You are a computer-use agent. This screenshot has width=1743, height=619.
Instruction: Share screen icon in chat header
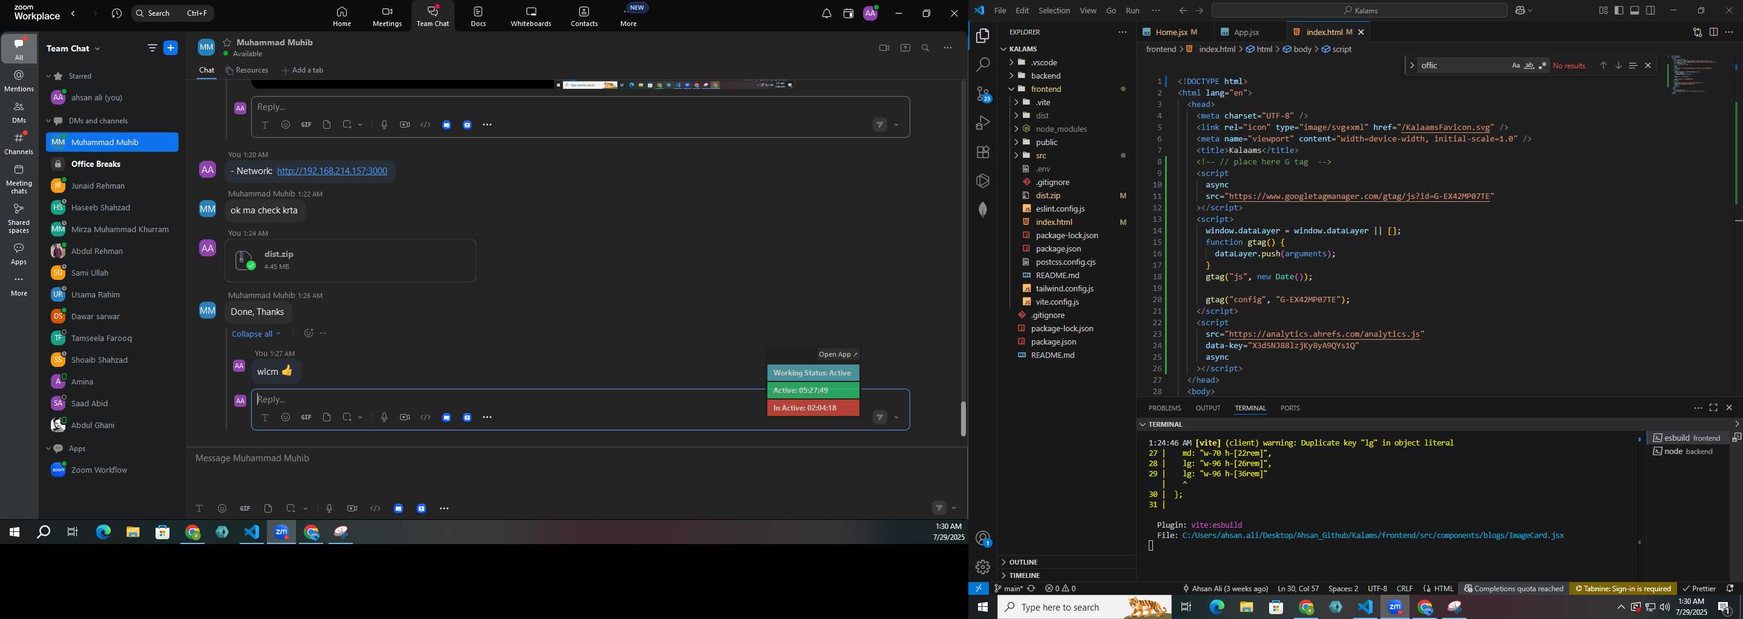click(905, 48)
